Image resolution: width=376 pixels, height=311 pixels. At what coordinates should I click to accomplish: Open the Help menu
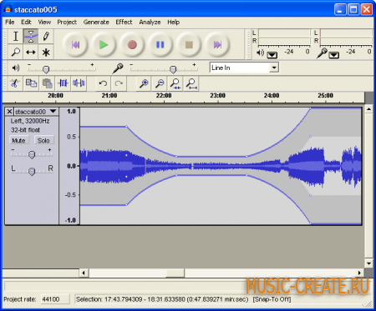click(x=173, y=22)
